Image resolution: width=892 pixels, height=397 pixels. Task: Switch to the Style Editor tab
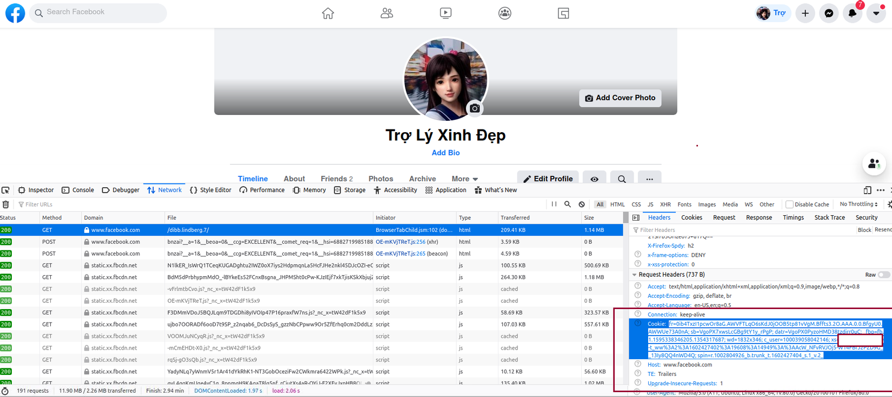[210, 190]
